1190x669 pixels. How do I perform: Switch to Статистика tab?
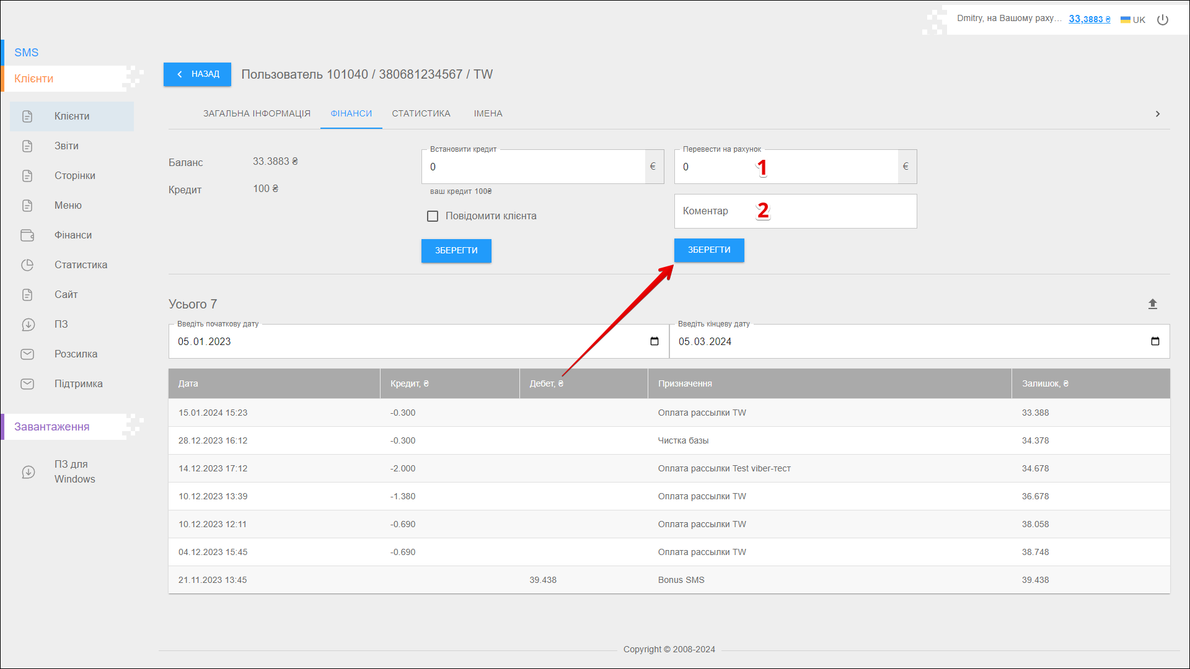point(421,113)
